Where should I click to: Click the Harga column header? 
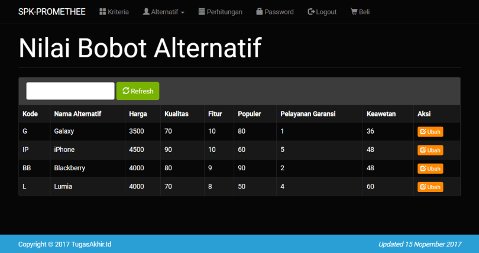tap(138, 113)
